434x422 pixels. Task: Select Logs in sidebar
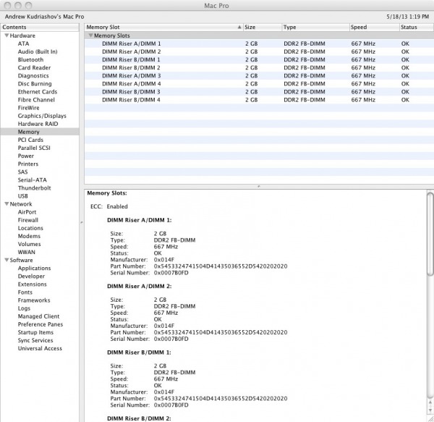coord(24,308)
